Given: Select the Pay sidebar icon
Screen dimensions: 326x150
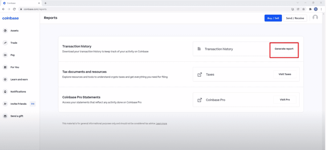Looking at the screenshot, I should pos(5,55).
